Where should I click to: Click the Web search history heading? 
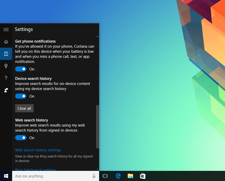pos(32,120)
